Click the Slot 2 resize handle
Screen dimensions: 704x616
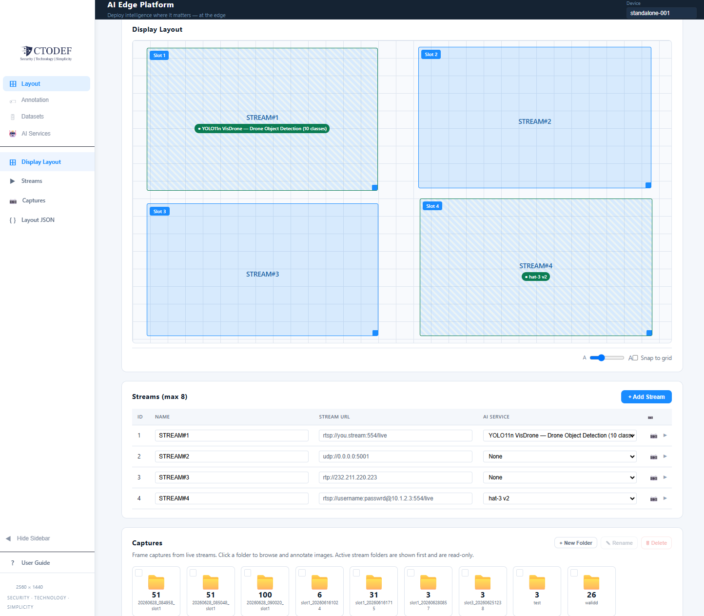click(x=648, y=185)
